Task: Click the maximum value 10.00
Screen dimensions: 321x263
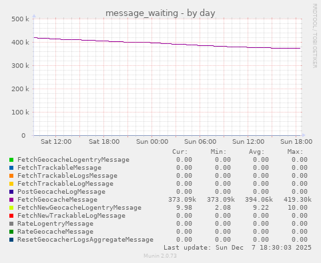Action: coord(298,208)
